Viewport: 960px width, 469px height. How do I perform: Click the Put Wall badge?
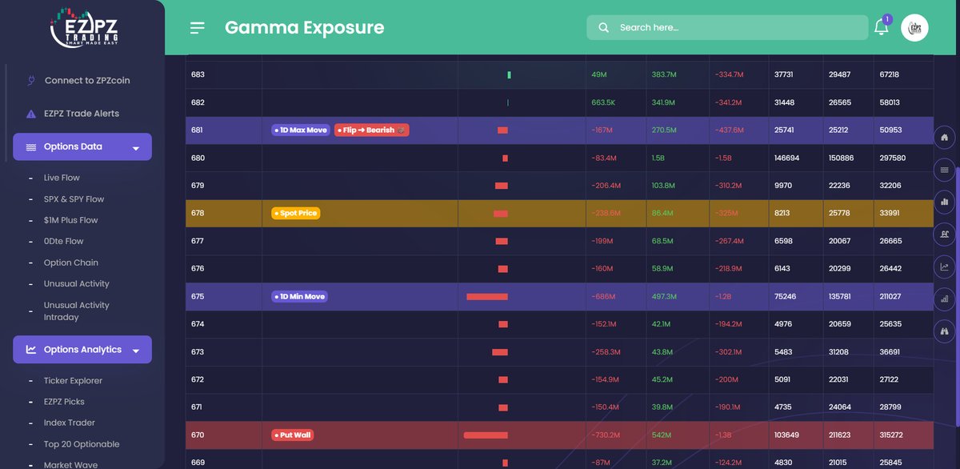pyautogui.click(x=292, y=435)
